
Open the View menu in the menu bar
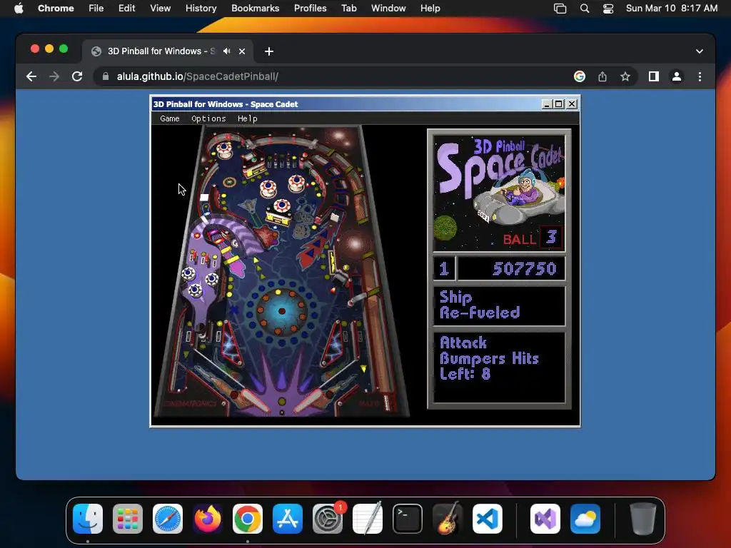160,8
